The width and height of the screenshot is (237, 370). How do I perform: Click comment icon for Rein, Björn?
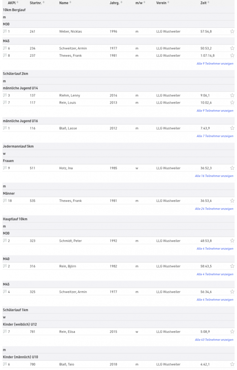pyautogui.click(x=5, y=266)
